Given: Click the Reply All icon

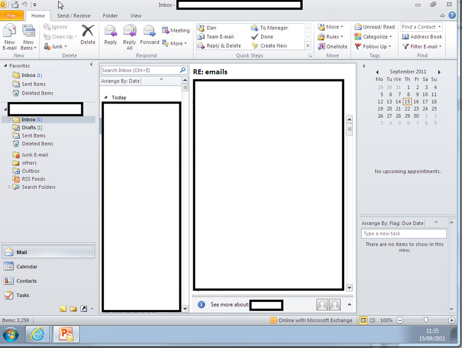Looking at the screenshot, I should (x=129, y=31).
